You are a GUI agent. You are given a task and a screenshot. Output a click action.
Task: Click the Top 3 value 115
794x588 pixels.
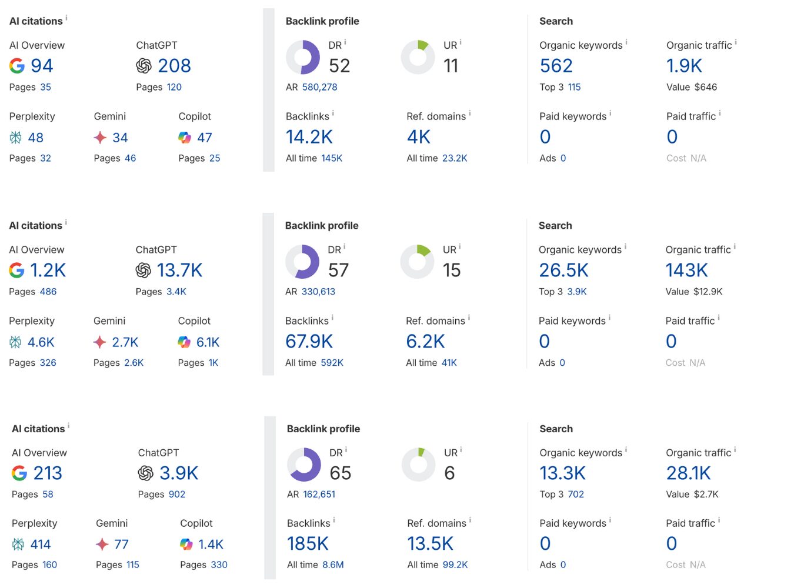coord(574,87)
